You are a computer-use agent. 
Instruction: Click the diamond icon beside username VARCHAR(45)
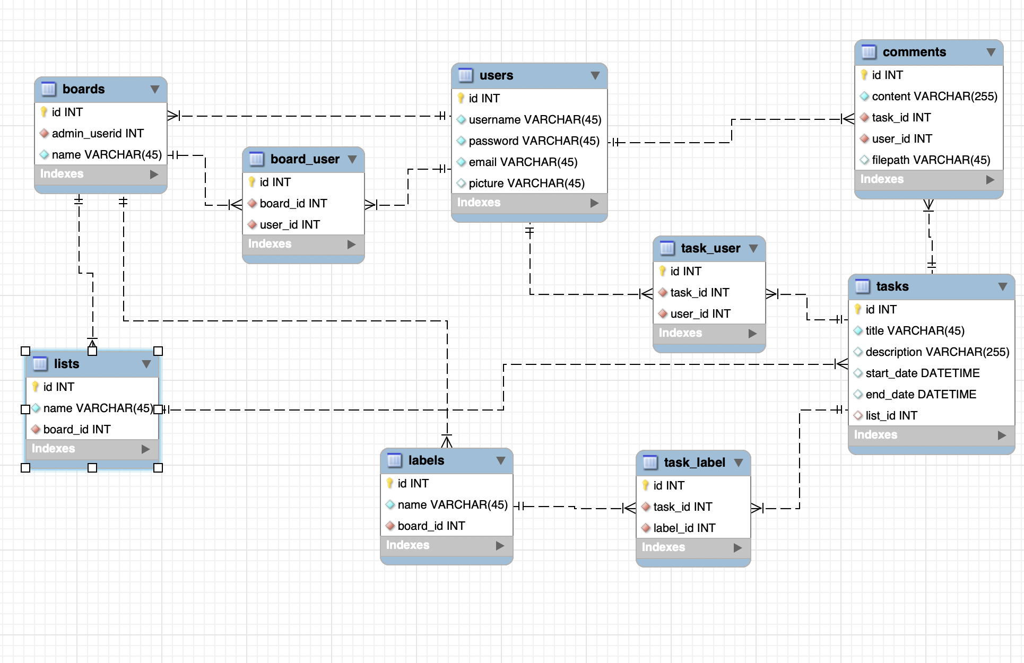tap(461, 119)
